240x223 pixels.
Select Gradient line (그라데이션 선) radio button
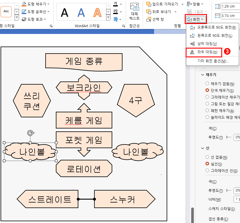207,170
